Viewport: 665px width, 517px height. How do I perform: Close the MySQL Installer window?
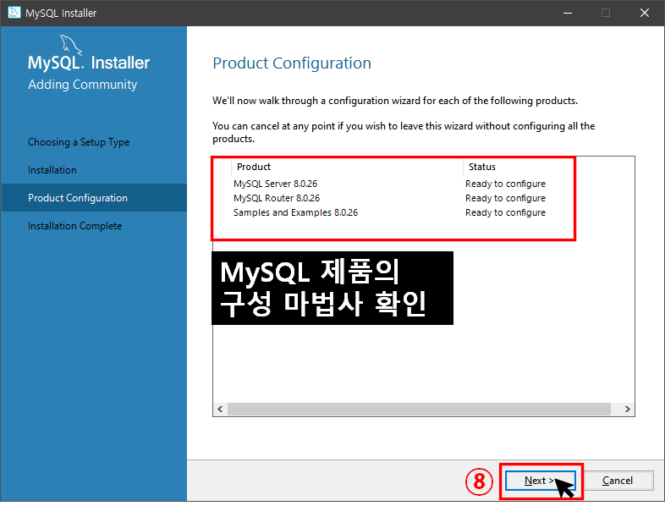coord(644,13)
